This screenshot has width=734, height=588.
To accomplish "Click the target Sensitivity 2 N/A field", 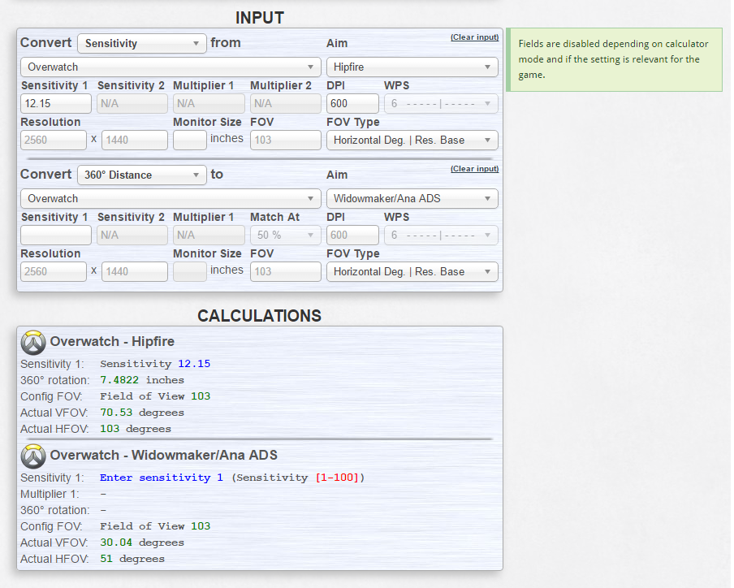I will coord(132,235).
